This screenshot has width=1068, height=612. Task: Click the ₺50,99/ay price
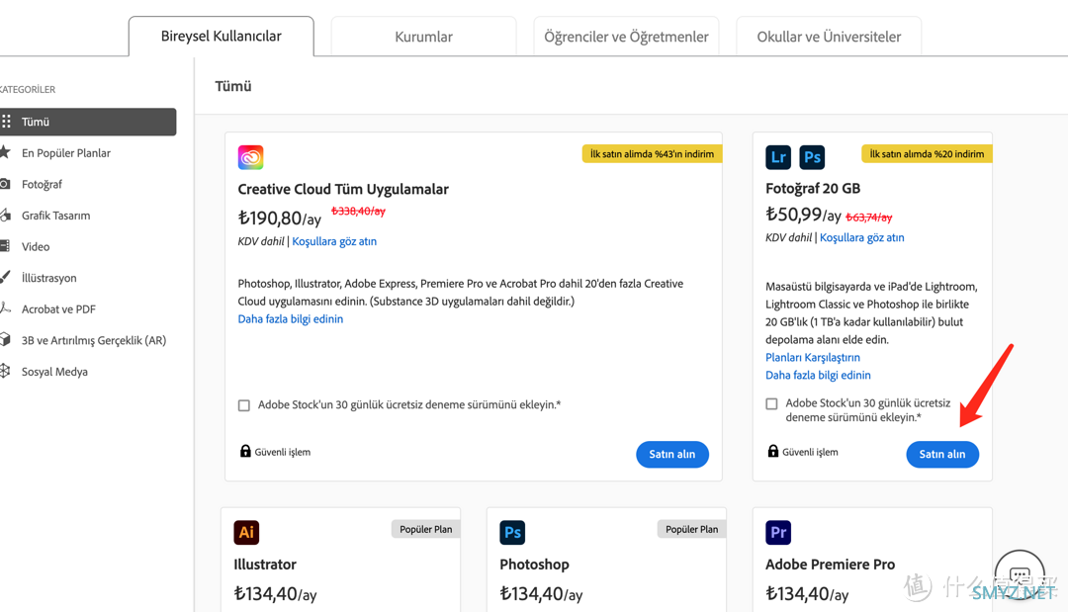[x=803, y=216]
